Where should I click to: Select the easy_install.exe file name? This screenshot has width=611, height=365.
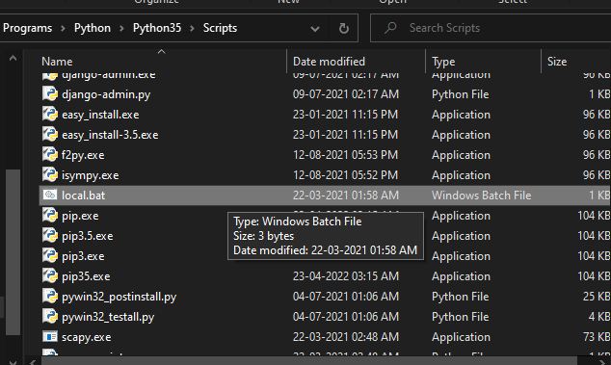click(x=100, y=115)
